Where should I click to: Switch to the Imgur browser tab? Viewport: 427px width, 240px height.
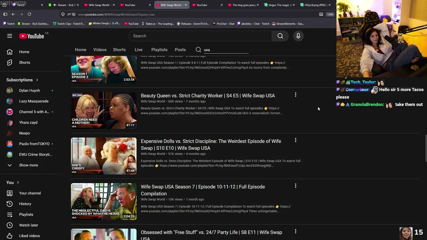(279, 5)
